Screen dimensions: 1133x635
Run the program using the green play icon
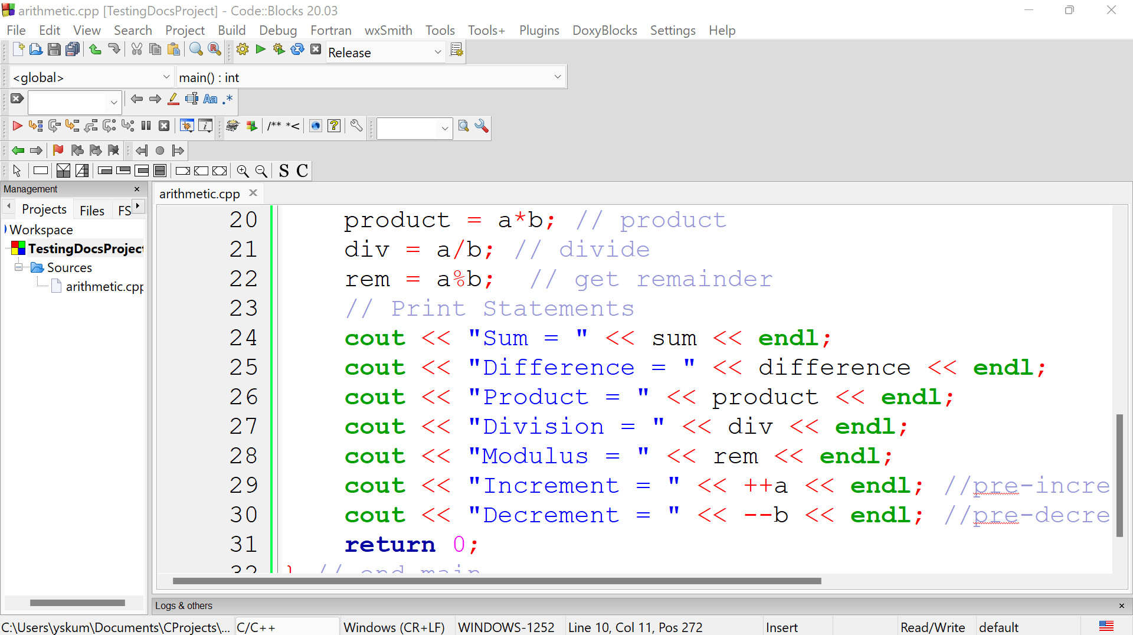(x=260, y=49)
